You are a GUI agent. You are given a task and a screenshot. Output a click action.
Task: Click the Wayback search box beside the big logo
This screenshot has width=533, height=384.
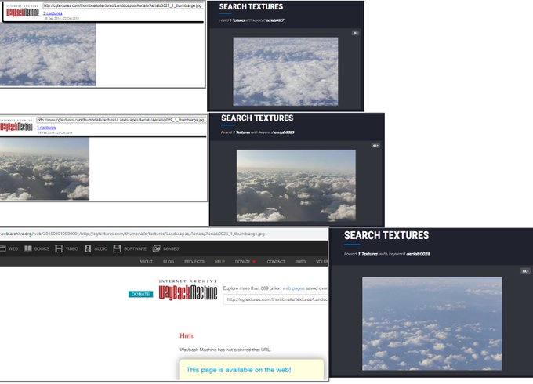275,299
